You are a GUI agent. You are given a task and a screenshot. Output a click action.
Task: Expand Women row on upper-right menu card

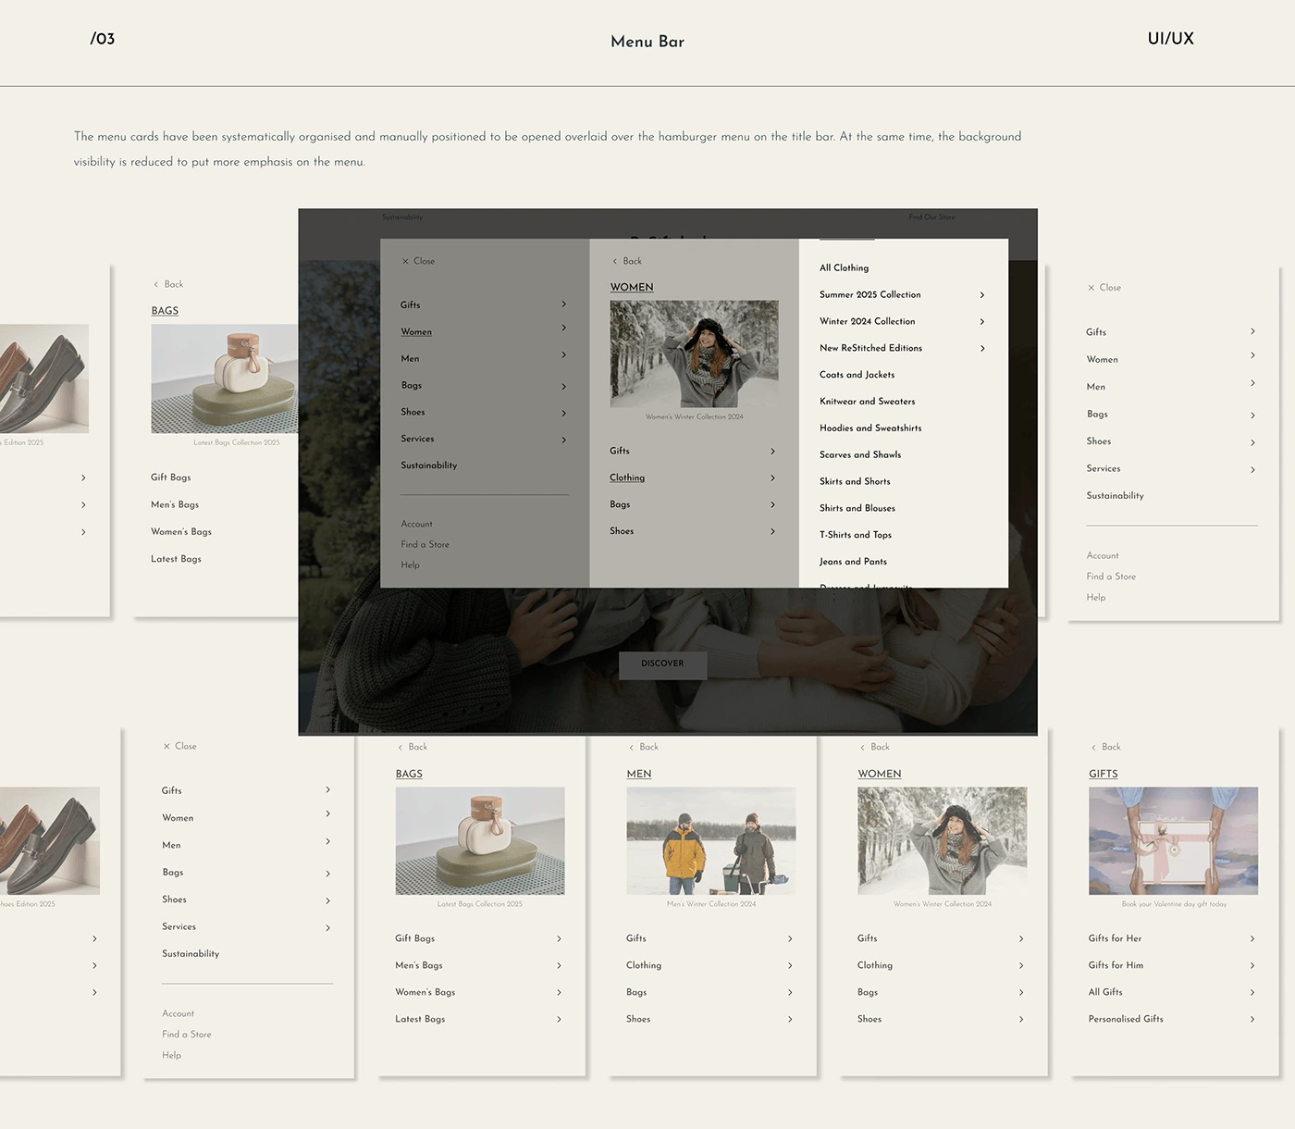pyautogui.click(x=1252, y=355)
